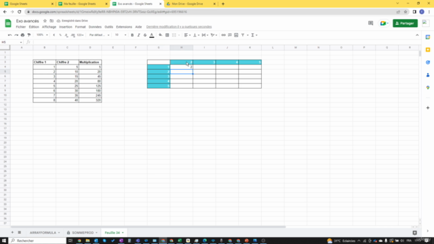The height and width of the screenshot is (244, 434).
Task: Open the Explore button at bottom right
Action: coord(414,233)
